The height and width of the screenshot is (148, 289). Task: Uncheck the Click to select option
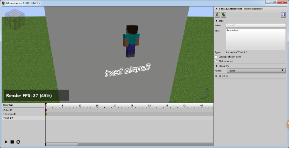coord(216,61)
